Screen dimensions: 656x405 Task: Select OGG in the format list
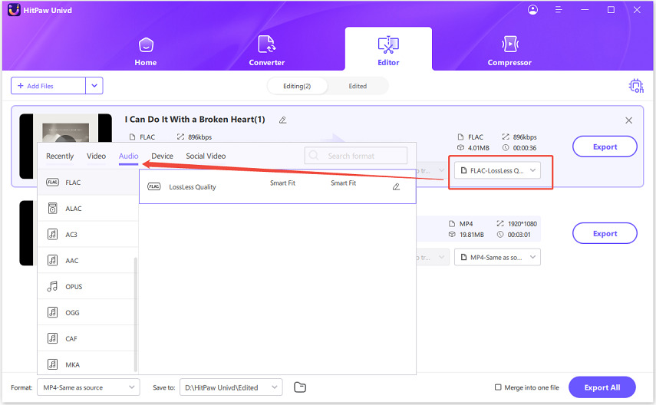coord(88,312)
